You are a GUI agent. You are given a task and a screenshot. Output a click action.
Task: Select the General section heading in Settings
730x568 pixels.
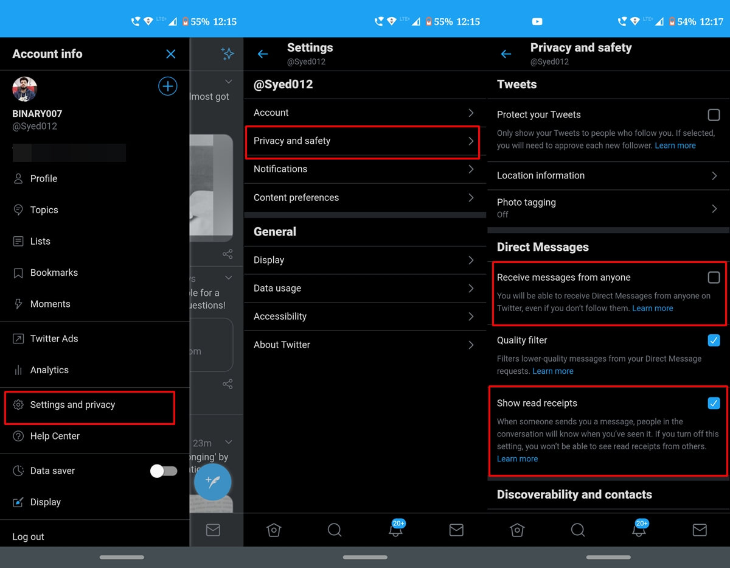275,232
